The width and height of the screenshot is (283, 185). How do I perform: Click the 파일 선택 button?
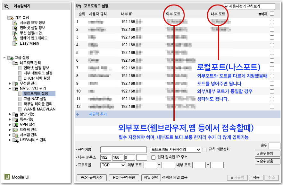click(x=151, y=178)
